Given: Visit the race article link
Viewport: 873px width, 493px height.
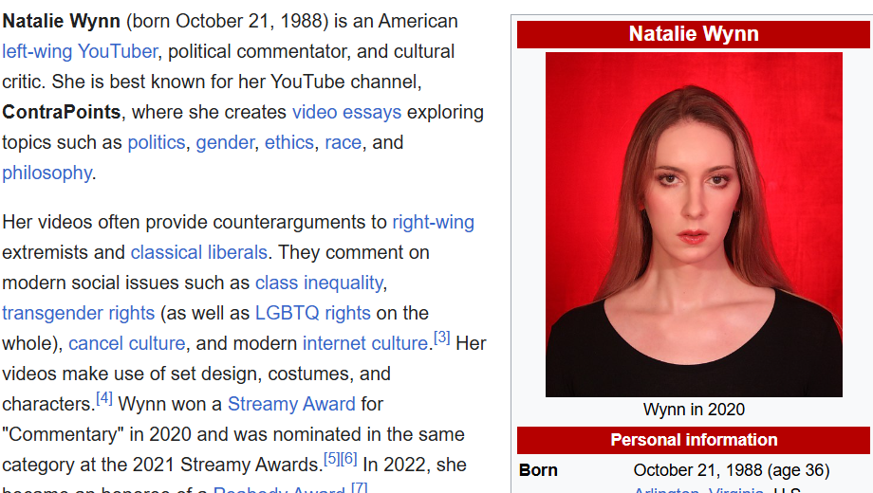Looking at the screenshot, I should click(343, 143).
